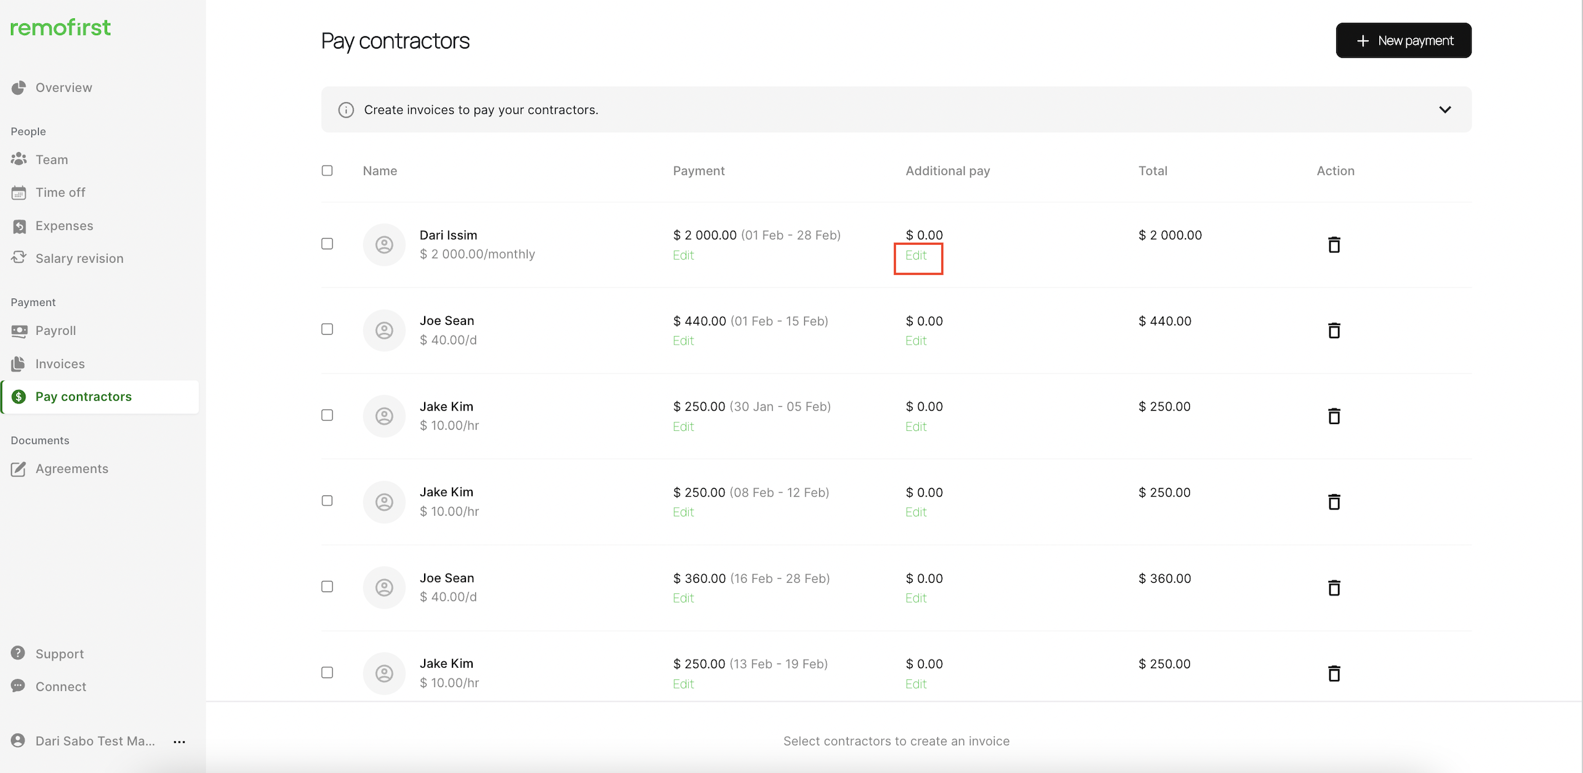The image size is (1583, 773).
Task: Click the info icon in invoice banner
Action: click(346, 110)
